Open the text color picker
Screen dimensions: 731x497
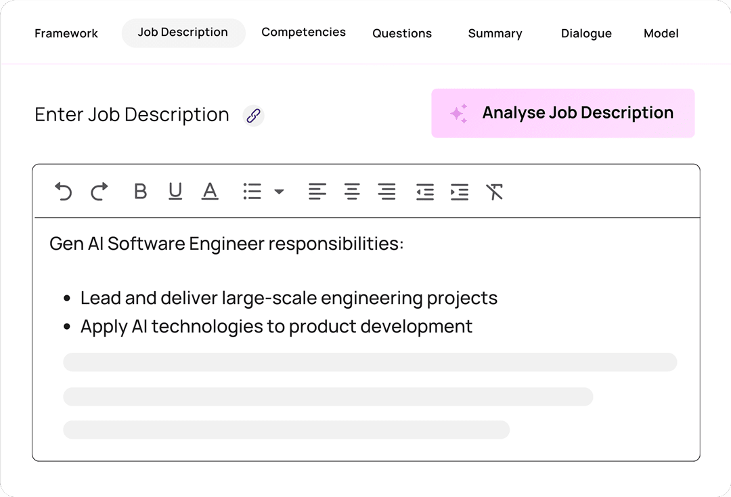tap(210, 192)
